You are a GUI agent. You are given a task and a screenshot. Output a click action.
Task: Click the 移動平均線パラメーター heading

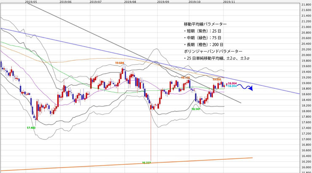(205, 24)
